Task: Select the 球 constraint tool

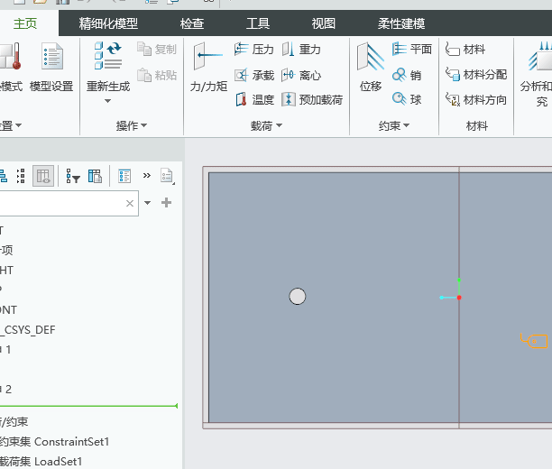Action: point(407,99)
